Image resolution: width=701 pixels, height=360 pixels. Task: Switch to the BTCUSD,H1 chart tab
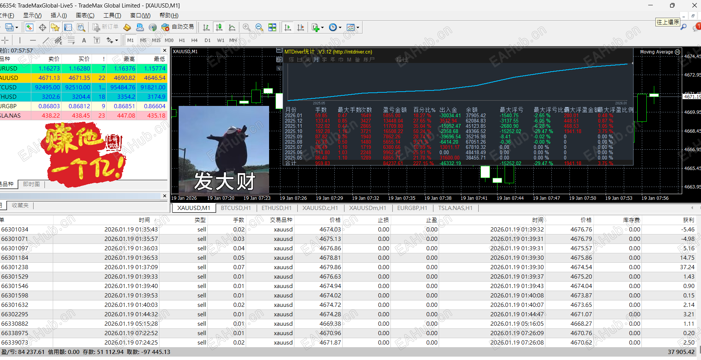[x=236, y=208]
